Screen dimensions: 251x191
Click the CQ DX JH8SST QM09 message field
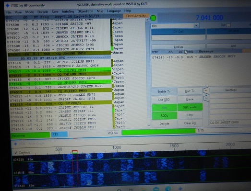(230, 123)
